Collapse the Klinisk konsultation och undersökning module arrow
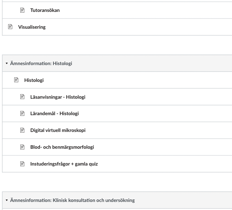Viewport: 232px width, 210px height. pos(7,200)
